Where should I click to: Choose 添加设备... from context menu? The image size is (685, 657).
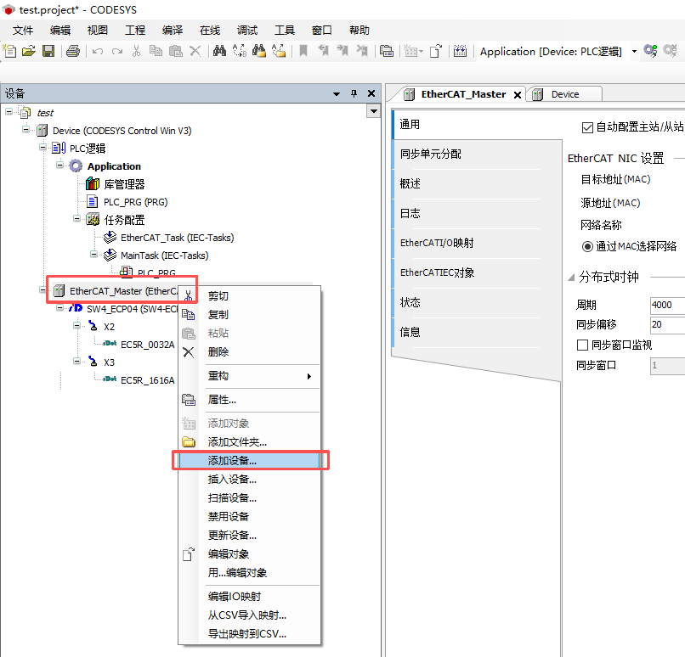coord(249,461)
